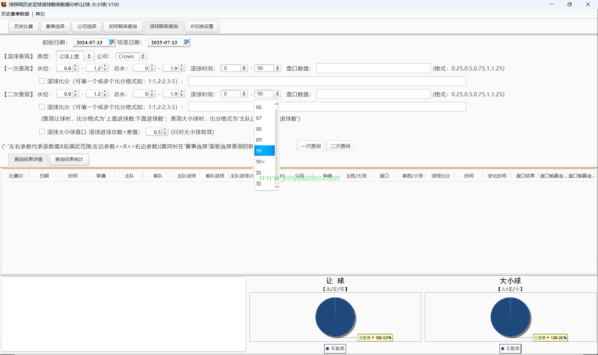Select 90+ in the open dropdown list
This screenshot has width=598, height=355.
pos(264,162)
